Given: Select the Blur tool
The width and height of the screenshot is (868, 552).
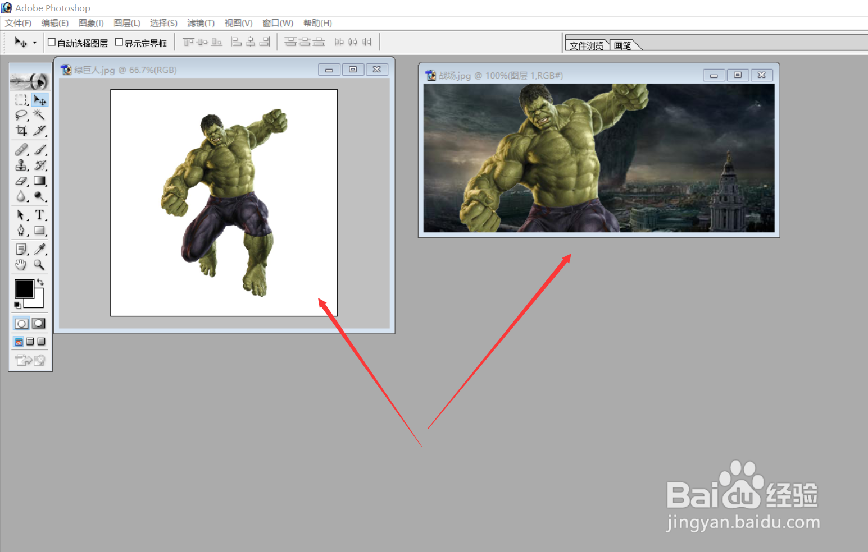Looking at the screenshot, I should pyautogui.click(x=21, y=196).
